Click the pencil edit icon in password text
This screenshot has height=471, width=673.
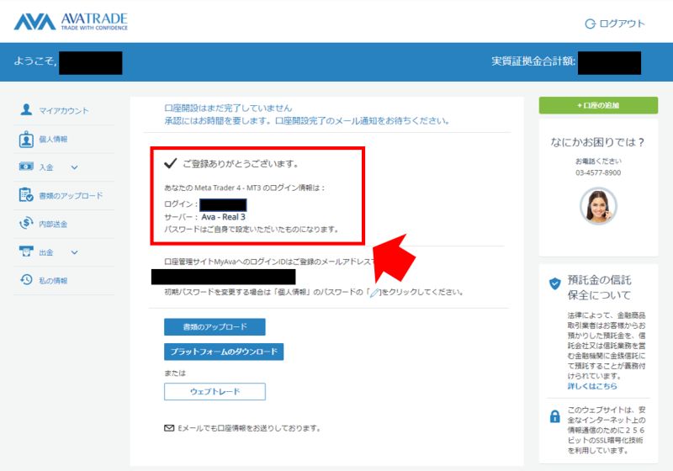[x=374, y=293]
